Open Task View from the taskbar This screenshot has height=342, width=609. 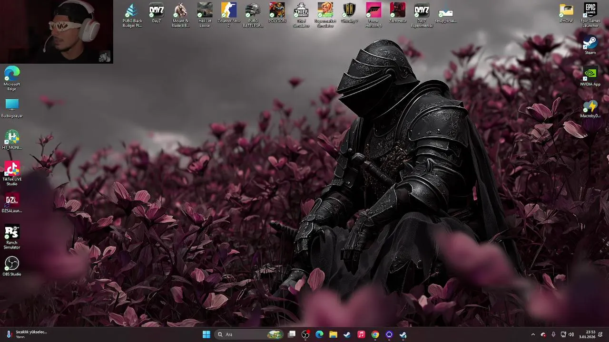click(x=292, y=334)
